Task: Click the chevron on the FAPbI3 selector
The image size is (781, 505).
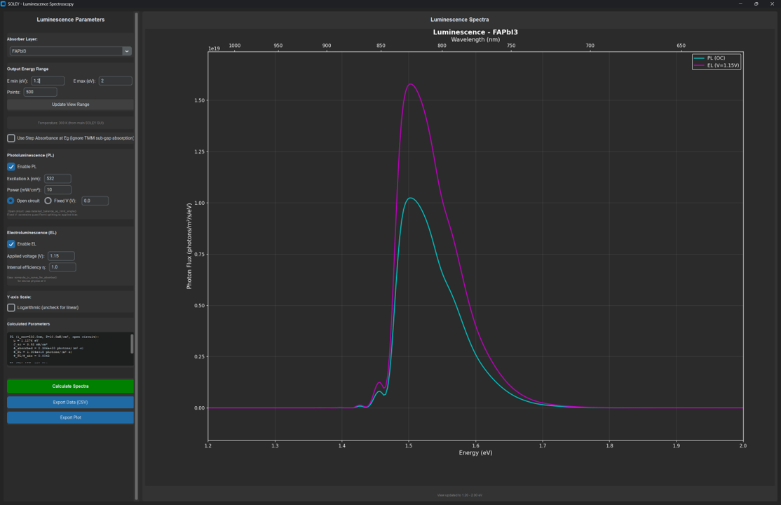Action: (x=127, y=50)
